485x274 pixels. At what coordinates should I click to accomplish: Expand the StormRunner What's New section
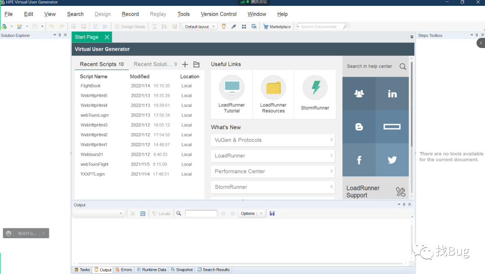click(273, 187)
